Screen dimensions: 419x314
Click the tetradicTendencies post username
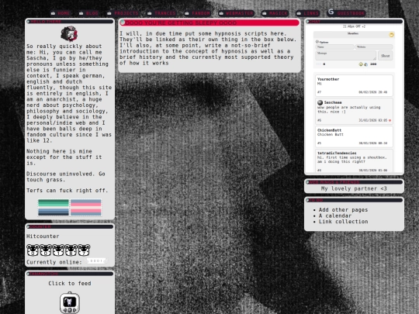[x=337, y=153]
